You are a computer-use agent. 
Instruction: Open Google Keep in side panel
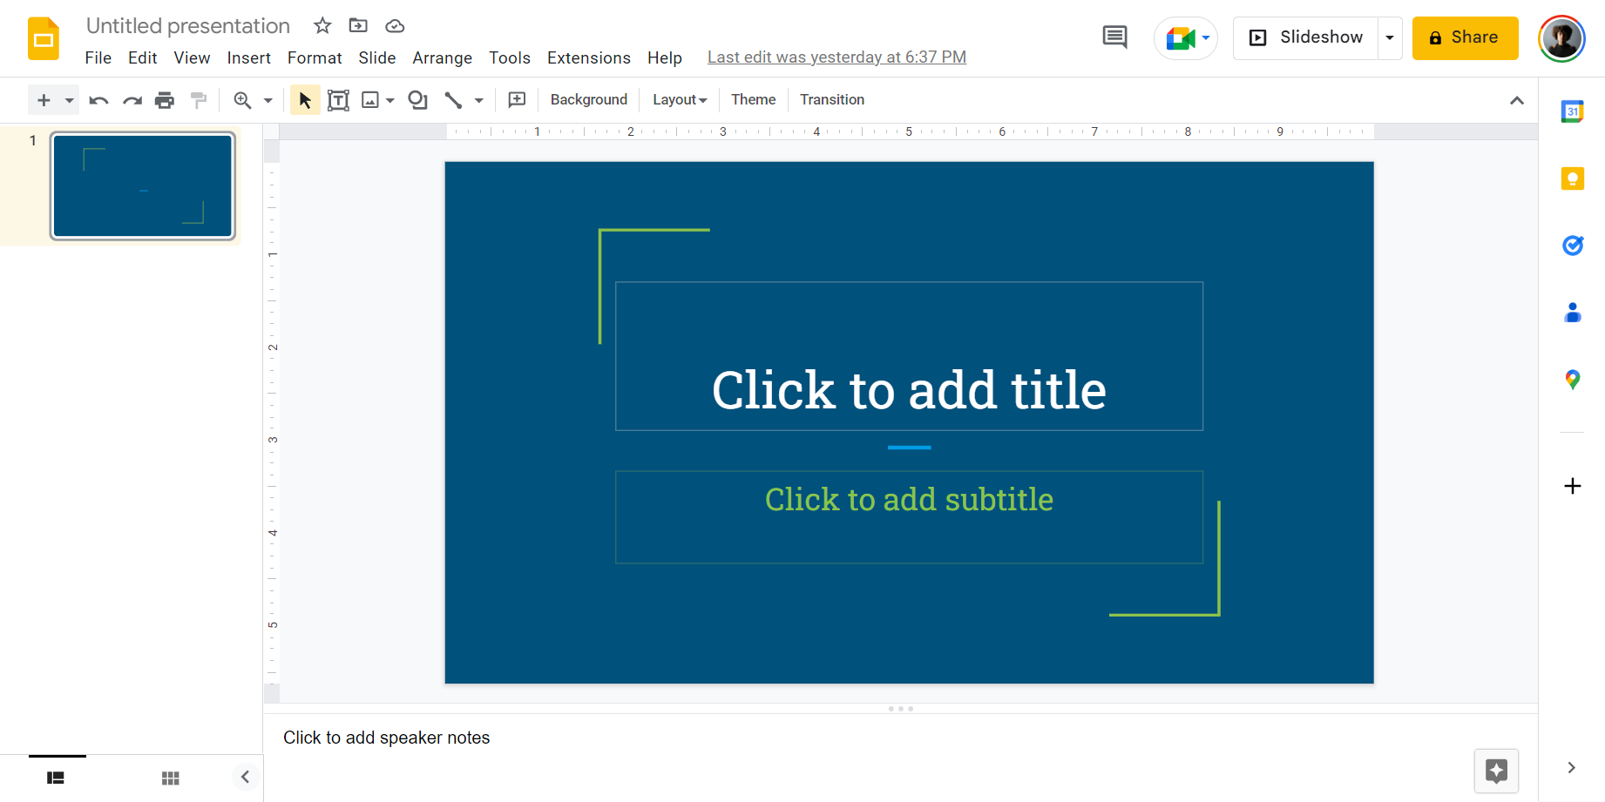pyautogui.click(x=1572, y=179)
